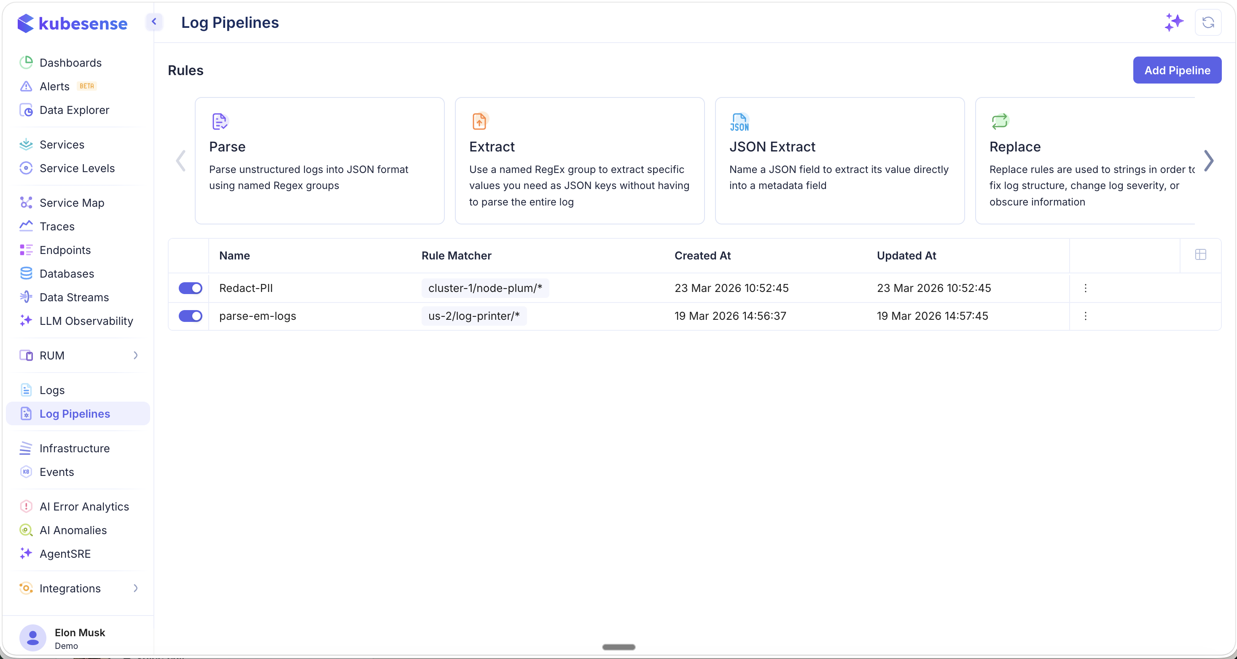
Task: Open Service Levels from sidebar
Action: 77,168
